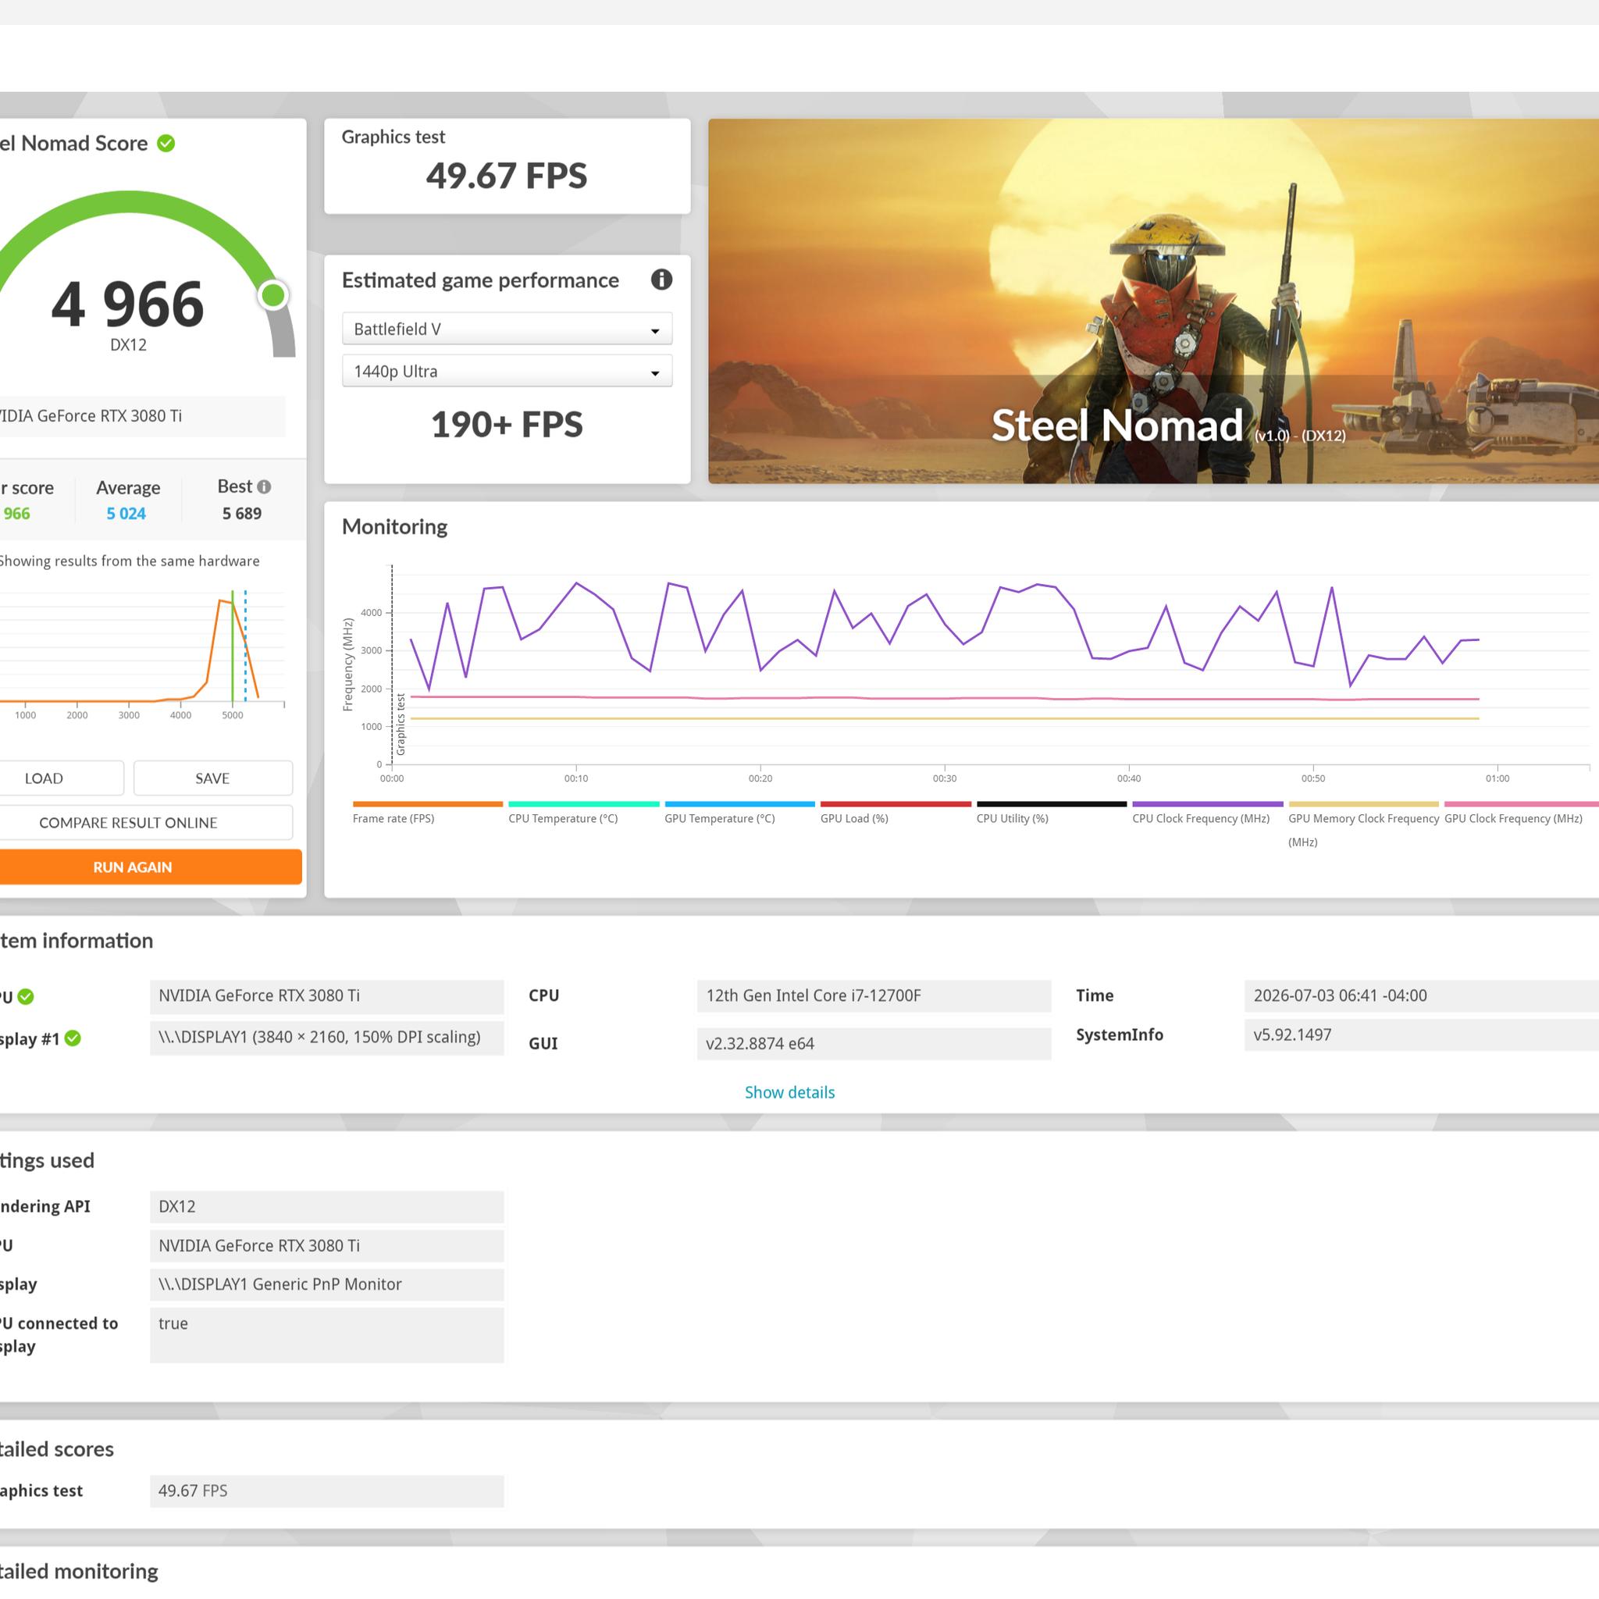This screenshot has height=1599, width=1599.
Task: Click the Estimated game performance info icon
Action: [x=661, y=280]
